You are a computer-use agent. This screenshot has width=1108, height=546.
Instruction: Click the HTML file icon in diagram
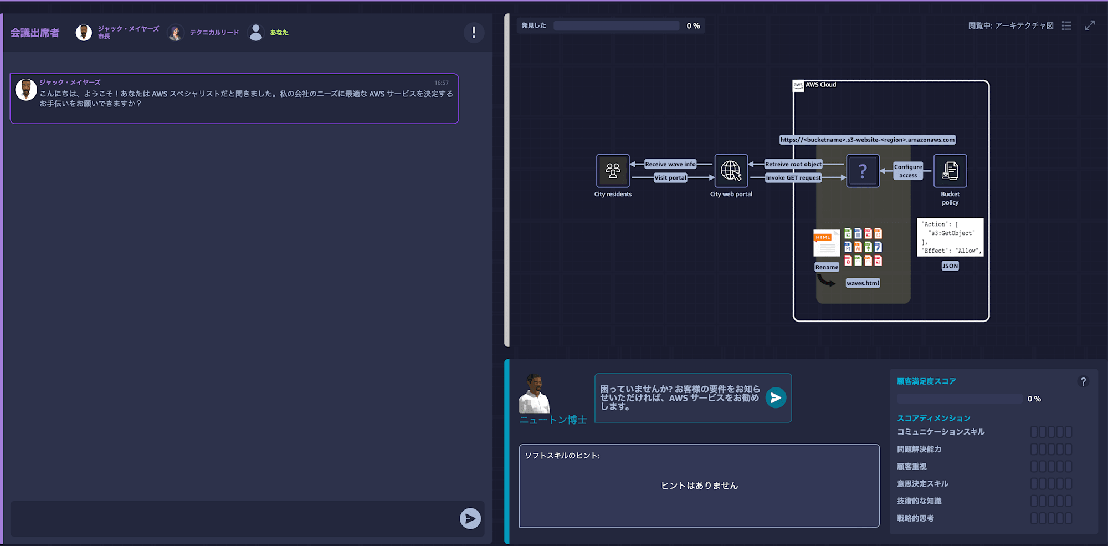(827, 243)
